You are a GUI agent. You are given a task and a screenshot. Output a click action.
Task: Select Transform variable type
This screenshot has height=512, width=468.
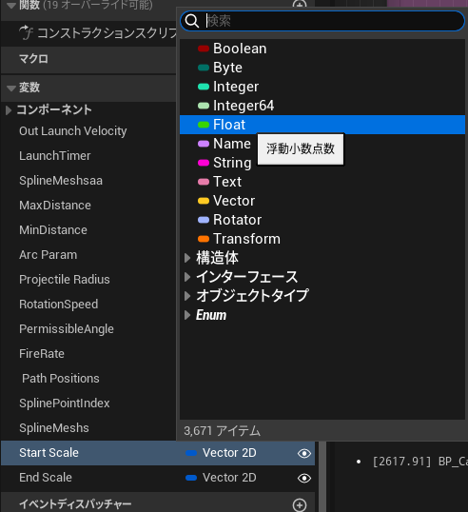tap(322, 239)
